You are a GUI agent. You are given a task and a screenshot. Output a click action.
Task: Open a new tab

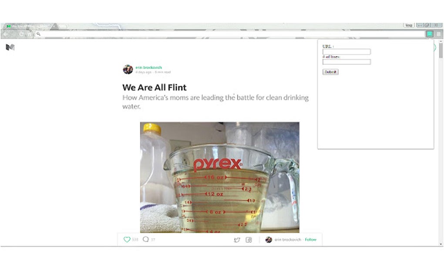[63, 26]
